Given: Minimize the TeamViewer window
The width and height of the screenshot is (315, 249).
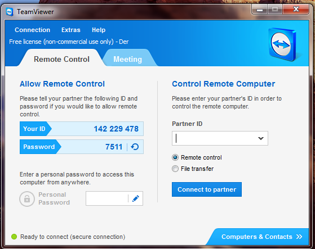Looking at the screenshot, I should click(260, 10).
